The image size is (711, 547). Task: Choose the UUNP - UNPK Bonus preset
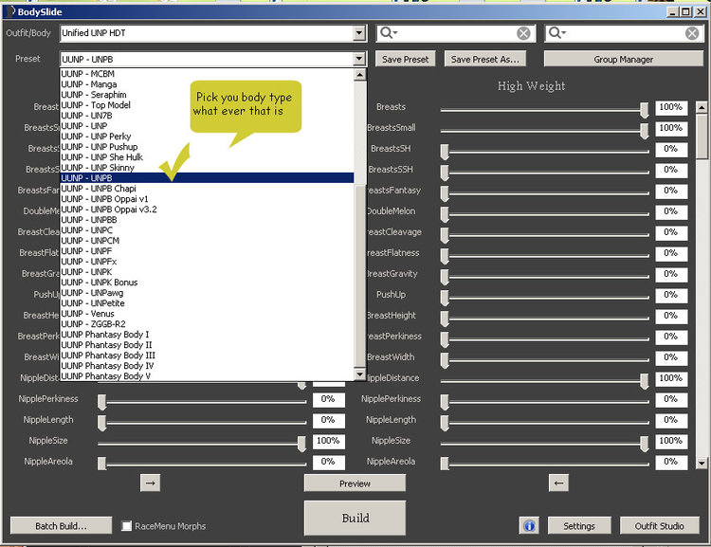[x=207, y=283]
